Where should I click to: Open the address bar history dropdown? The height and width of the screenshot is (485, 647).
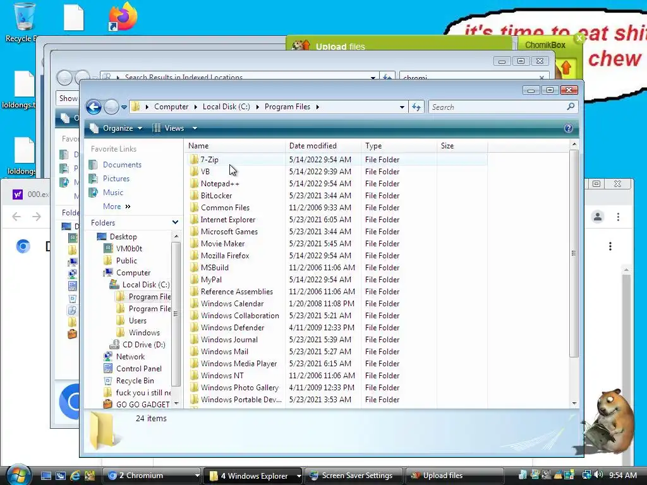(402, 107)
